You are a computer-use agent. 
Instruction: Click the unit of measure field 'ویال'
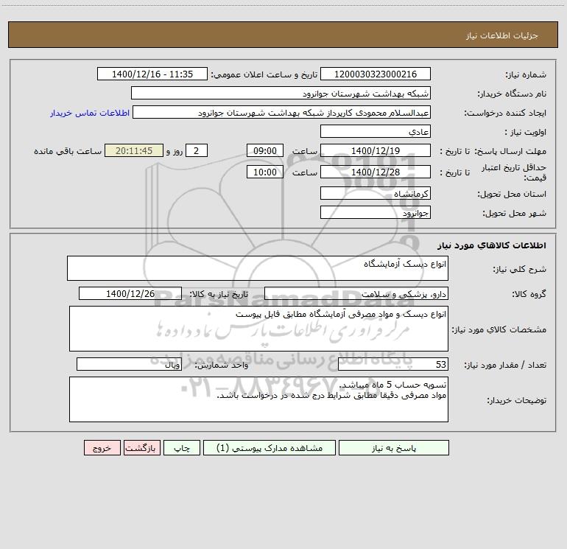[129, 364]
